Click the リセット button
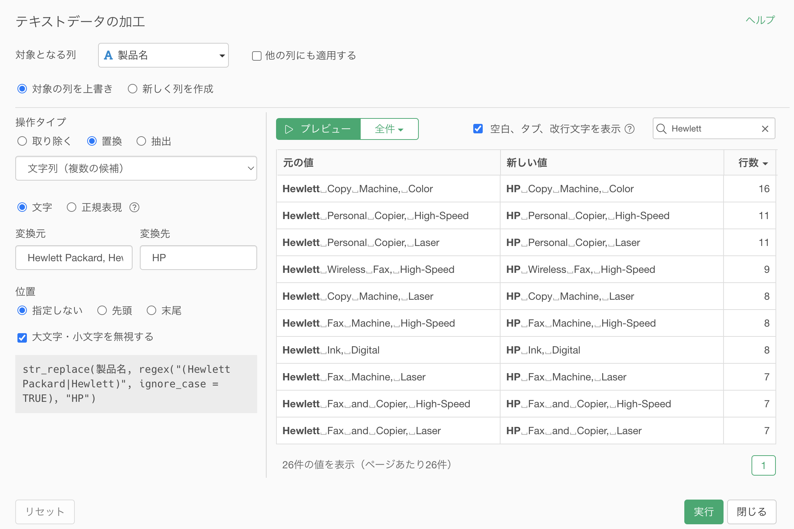The image size is (794, 529). (x=45, y=512)
